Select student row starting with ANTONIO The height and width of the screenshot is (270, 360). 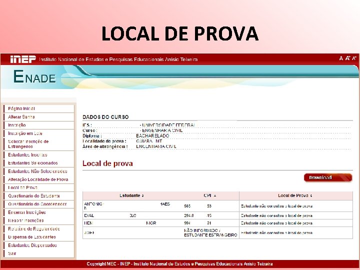[x=217, y=206]
